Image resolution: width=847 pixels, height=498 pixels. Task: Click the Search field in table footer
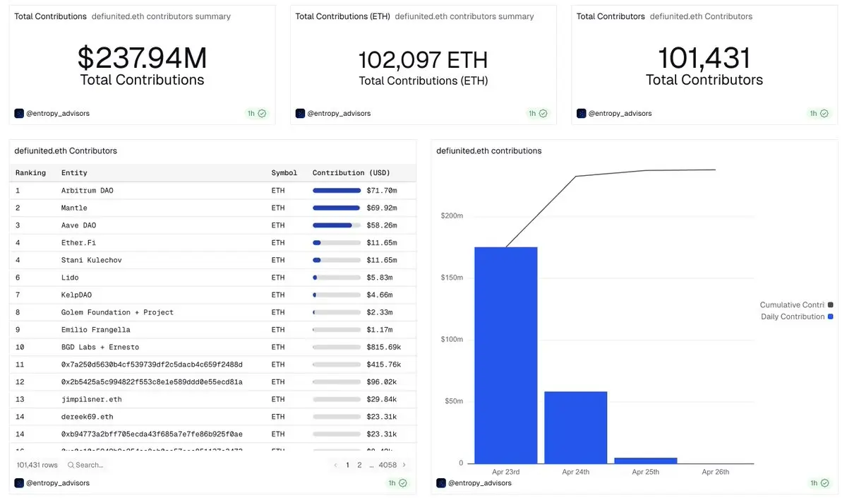pyautogui.click(x=85, y=465)
